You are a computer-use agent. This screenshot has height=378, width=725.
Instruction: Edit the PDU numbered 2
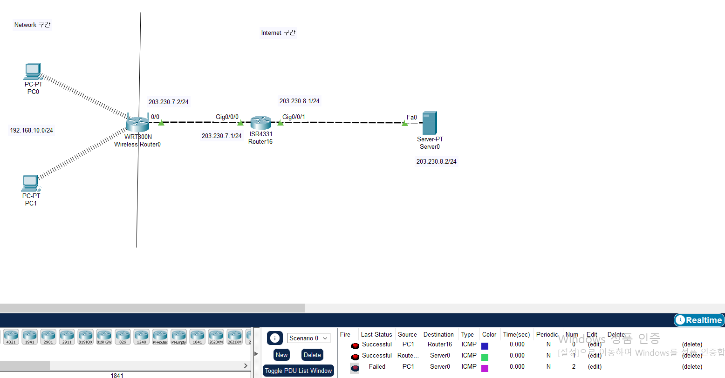click(595, 367)
